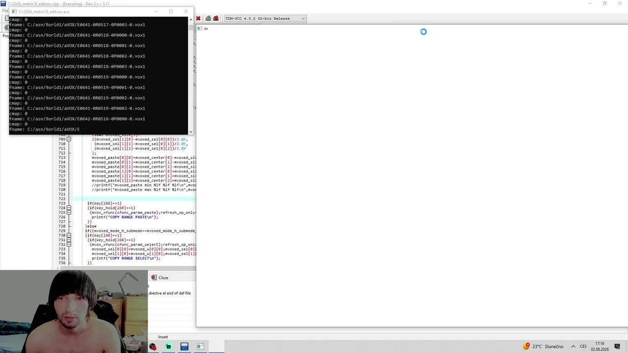Click the CES keyboard language indicator
Image resolution: width=628 pixels, height=353 pixels.
click(583, 347)
